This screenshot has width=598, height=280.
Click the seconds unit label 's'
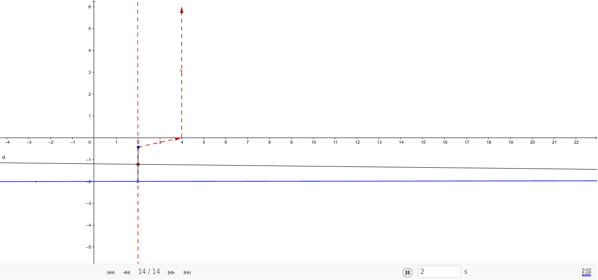point(466,272)
